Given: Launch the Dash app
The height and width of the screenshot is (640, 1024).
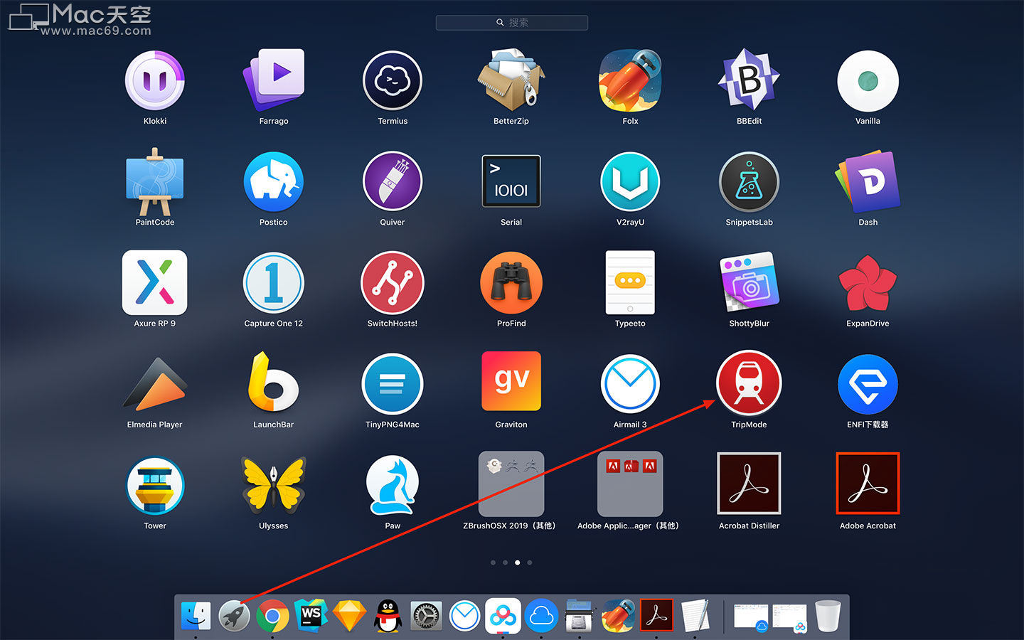Looking at the screenshot, I should point(868,181).
